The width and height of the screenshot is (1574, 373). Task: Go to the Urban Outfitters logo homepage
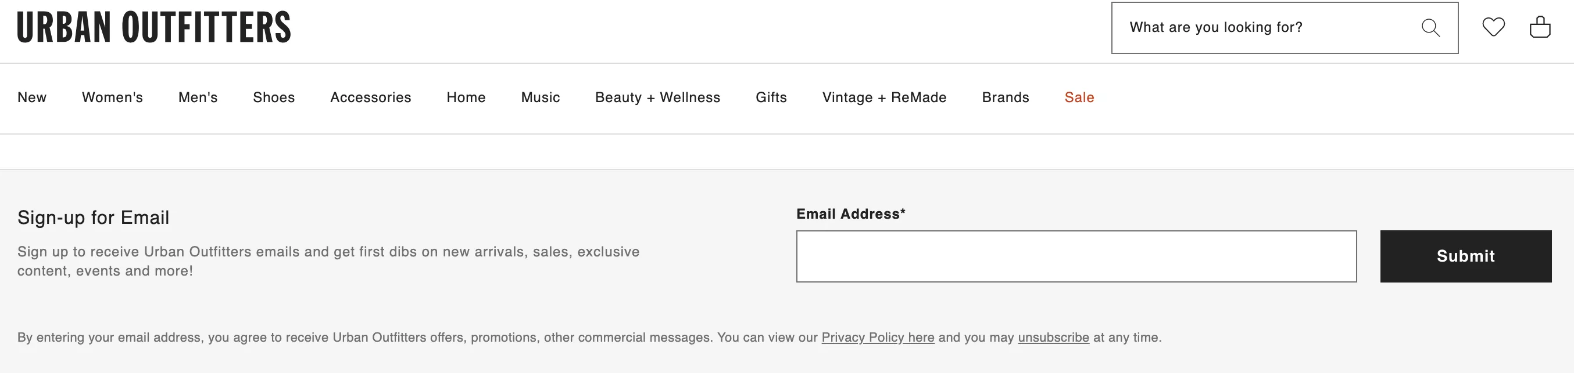(x=154, y=27)
